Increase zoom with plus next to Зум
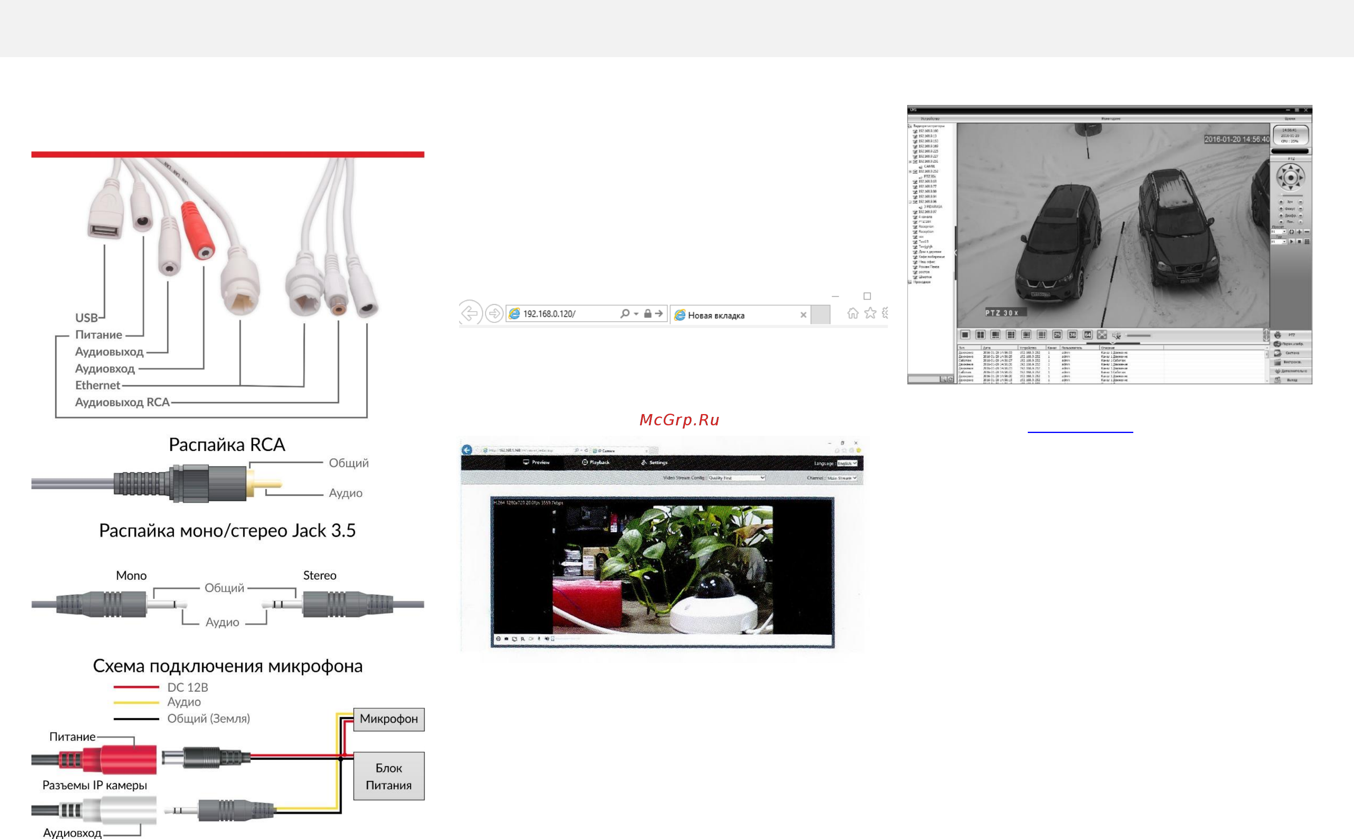The image size is (1354, 839). pos(1281,202)
